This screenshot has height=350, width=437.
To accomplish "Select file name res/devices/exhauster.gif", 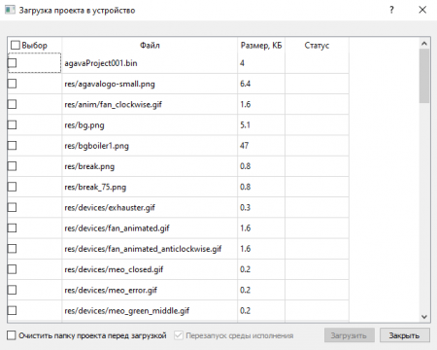I will point(110,207).
